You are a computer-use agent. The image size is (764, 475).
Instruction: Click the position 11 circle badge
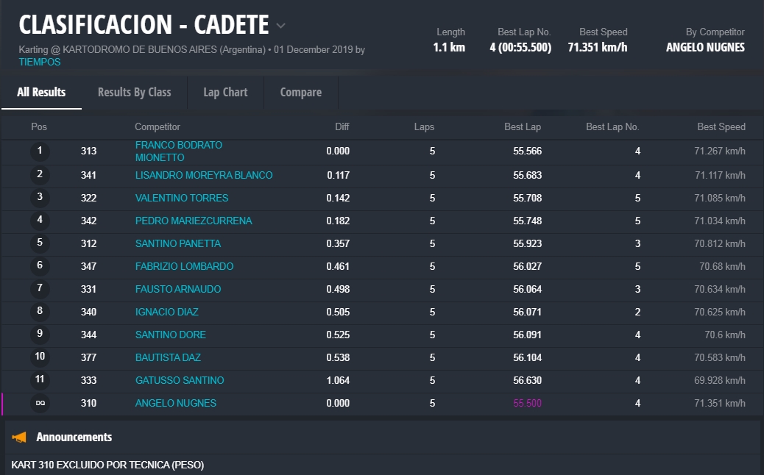pos(40,380)
